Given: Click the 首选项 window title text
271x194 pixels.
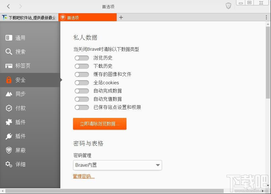Looking at the screenshot, I should [108, 7].
